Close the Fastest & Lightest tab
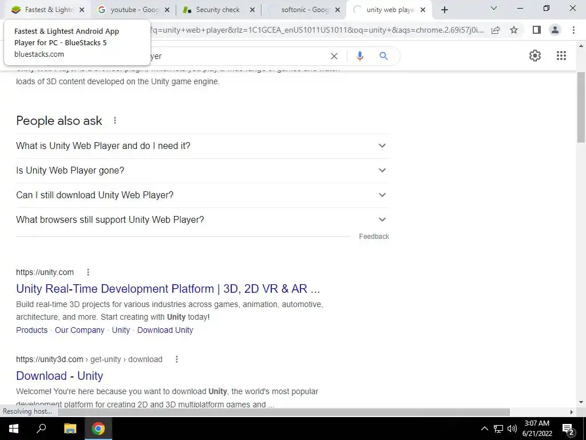Viewport: 586px width, 440px height. pos(82,10)
